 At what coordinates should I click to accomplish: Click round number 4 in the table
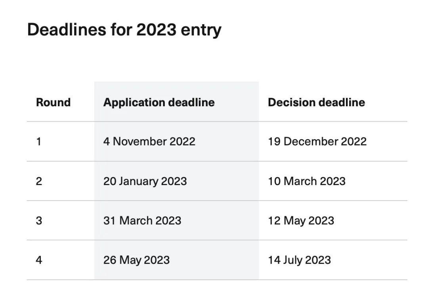point(39,260)
